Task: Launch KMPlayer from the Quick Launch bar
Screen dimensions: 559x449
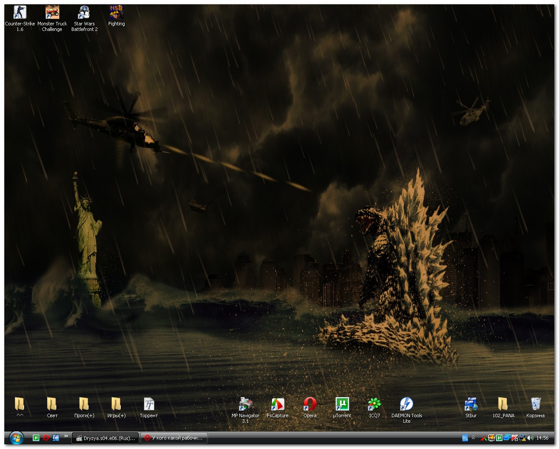Action: [x=55, y=438]
